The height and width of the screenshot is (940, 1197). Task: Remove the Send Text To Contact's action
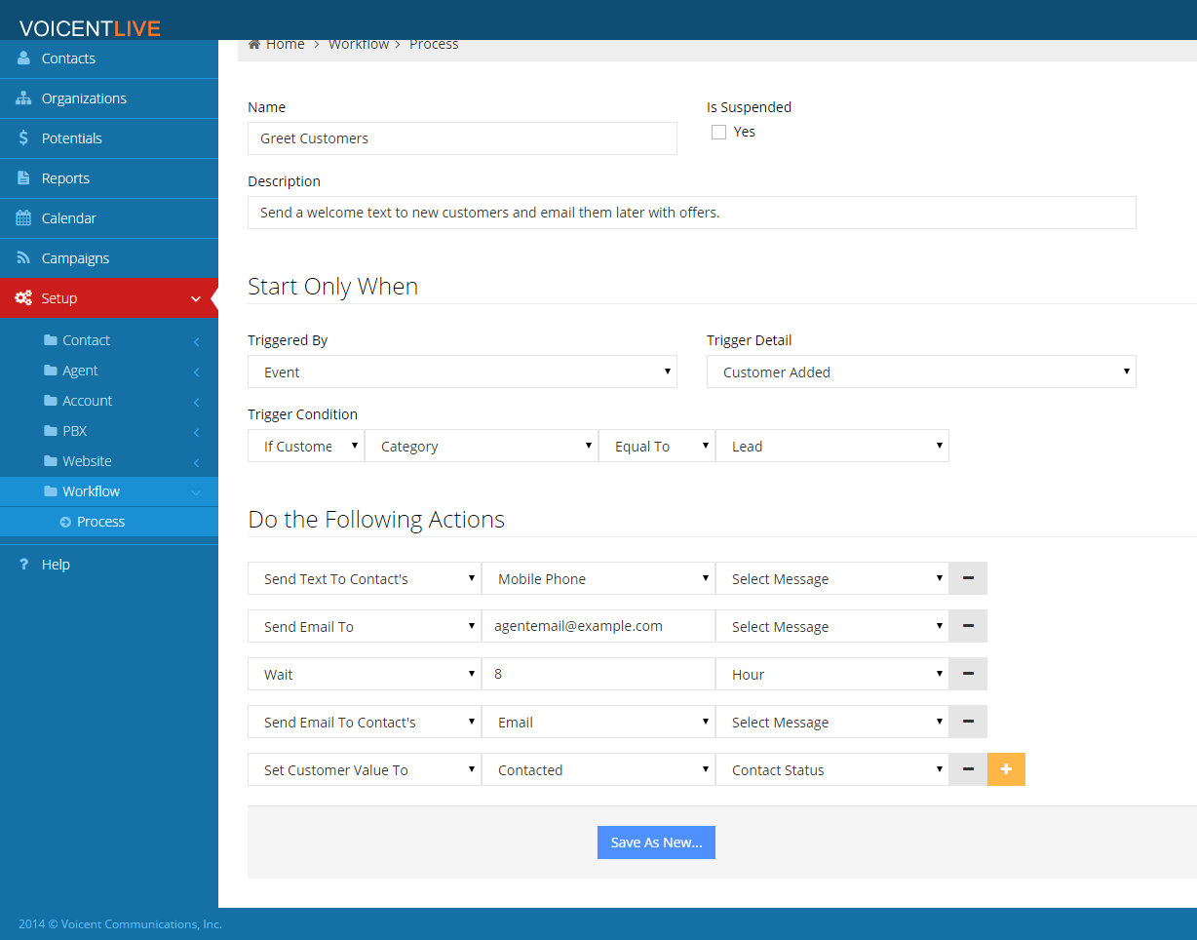pyautogui.click(x=968, y=578)
